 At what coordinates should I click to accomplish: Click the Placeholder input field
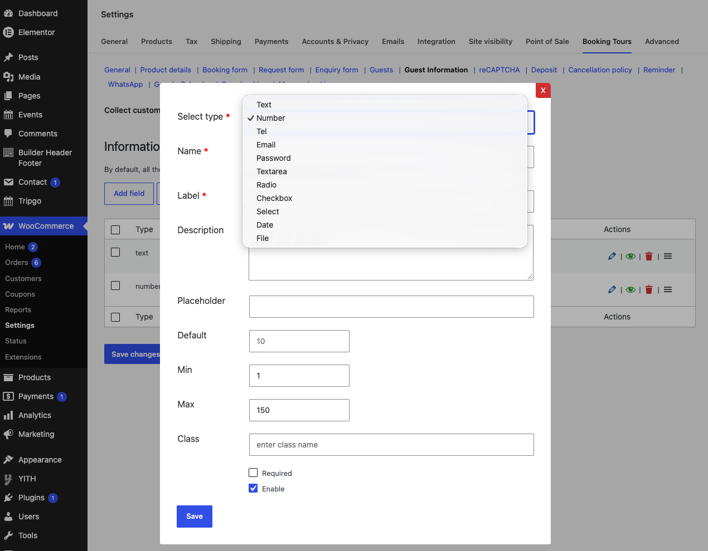click(x=391, y=307)
